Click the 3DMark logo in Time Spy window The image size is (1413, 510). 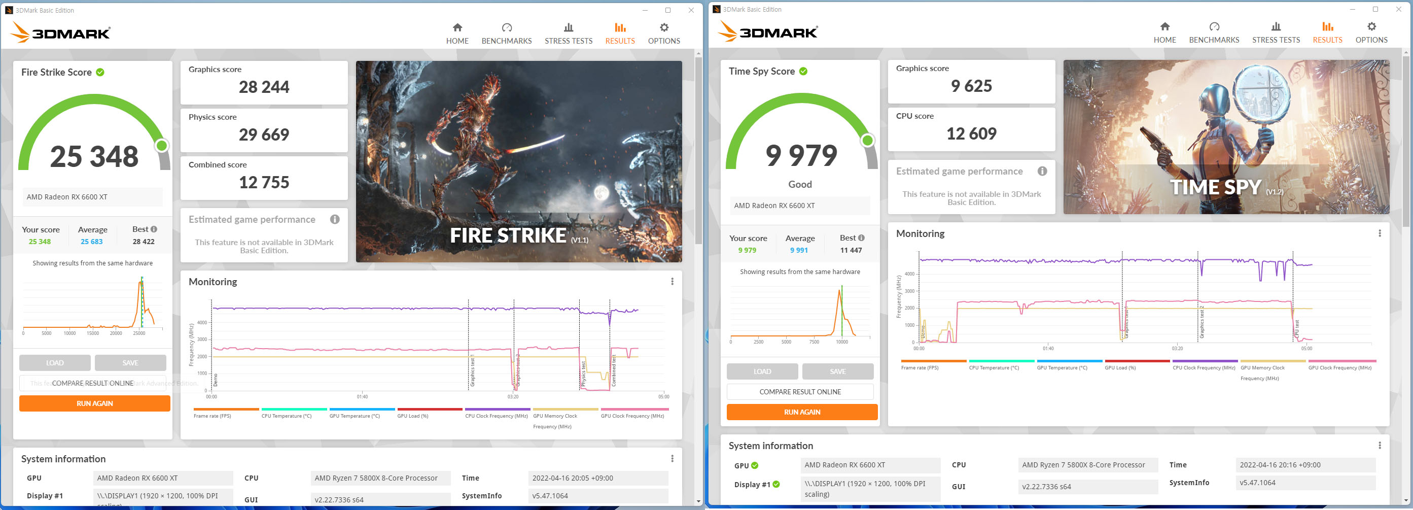pos(768,31)
